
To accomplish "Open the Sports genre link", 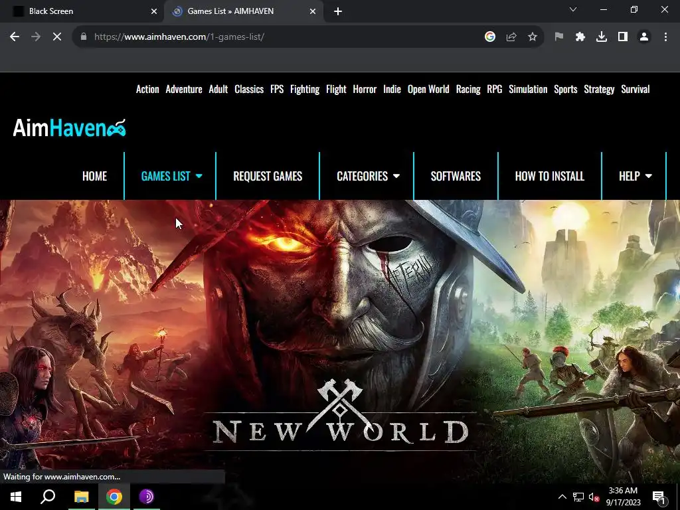I will click(x=566, y=90).
